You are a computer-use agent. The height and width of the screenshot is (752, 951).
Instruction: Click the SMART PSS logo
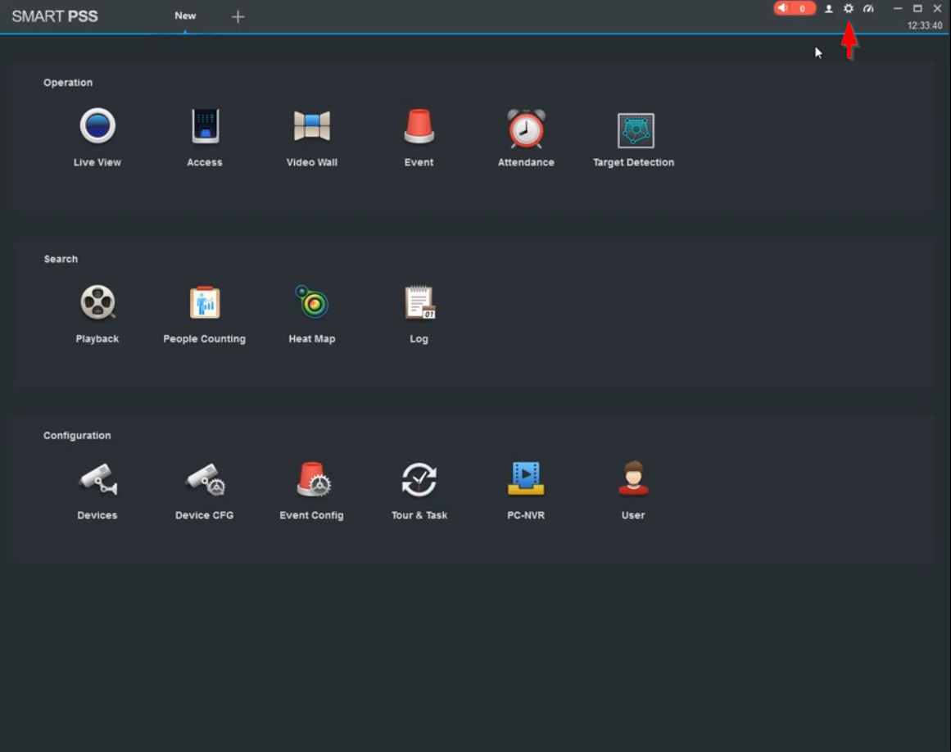coord(55,16)
